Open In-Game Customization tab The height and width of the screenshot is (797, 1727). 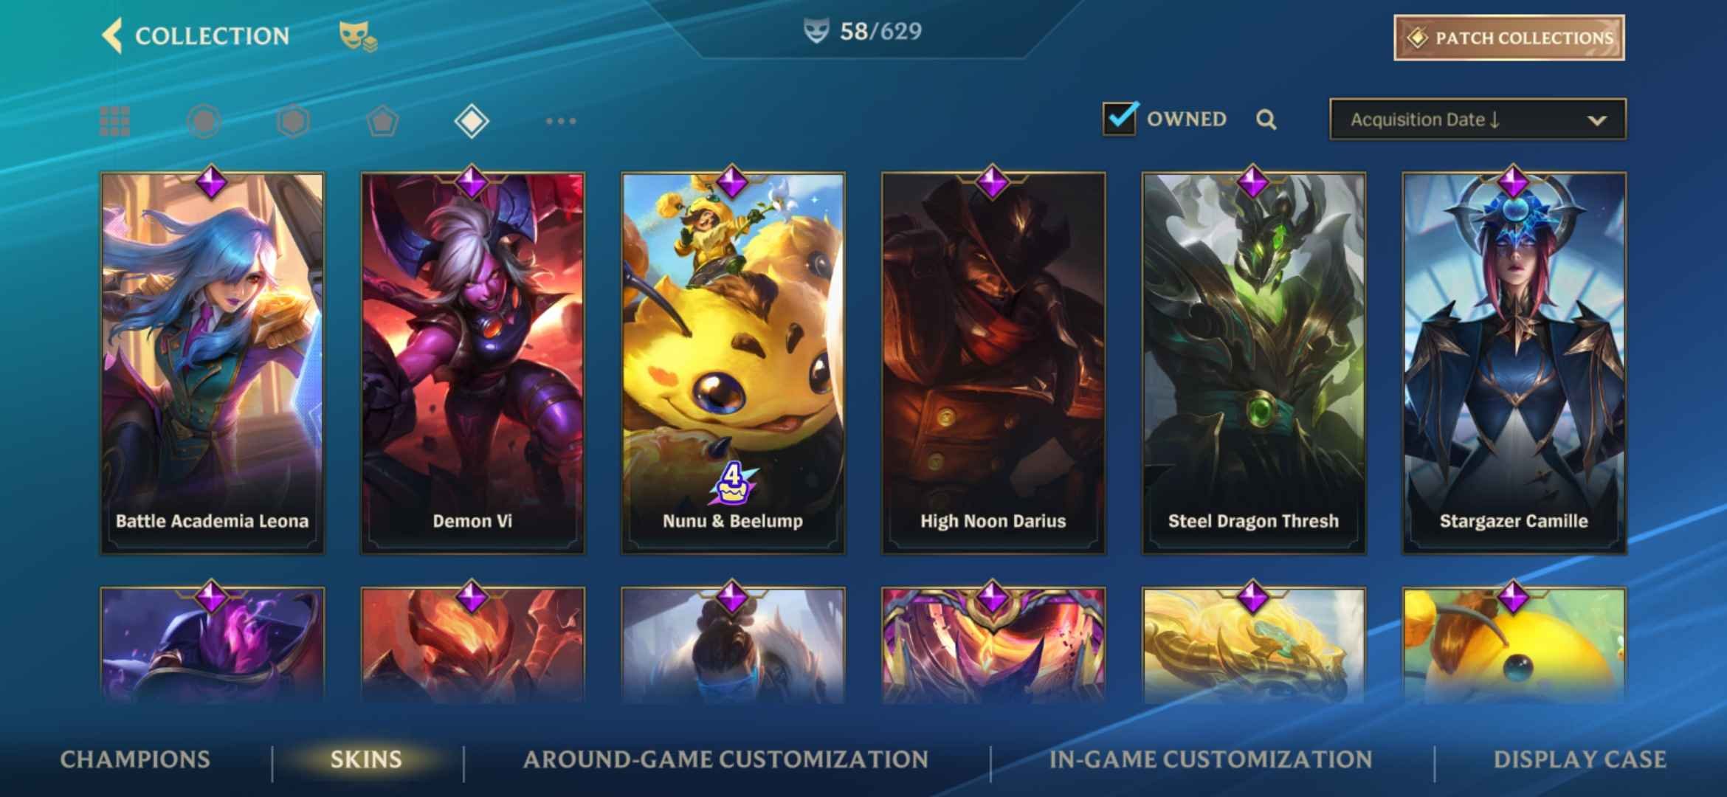tap(1210, 759)
